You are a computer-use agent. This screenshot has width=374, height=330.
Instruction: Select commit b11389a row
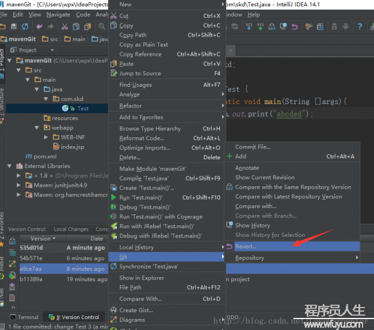(x=63, y=279)
